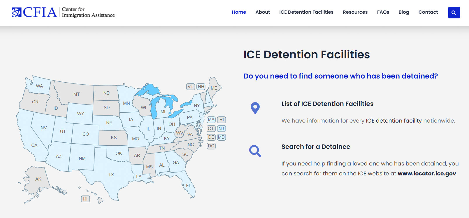Image resolution: width=469 pixels, height=218 pixels.
Task: Visit the Blog page
Action: point(404,12)
